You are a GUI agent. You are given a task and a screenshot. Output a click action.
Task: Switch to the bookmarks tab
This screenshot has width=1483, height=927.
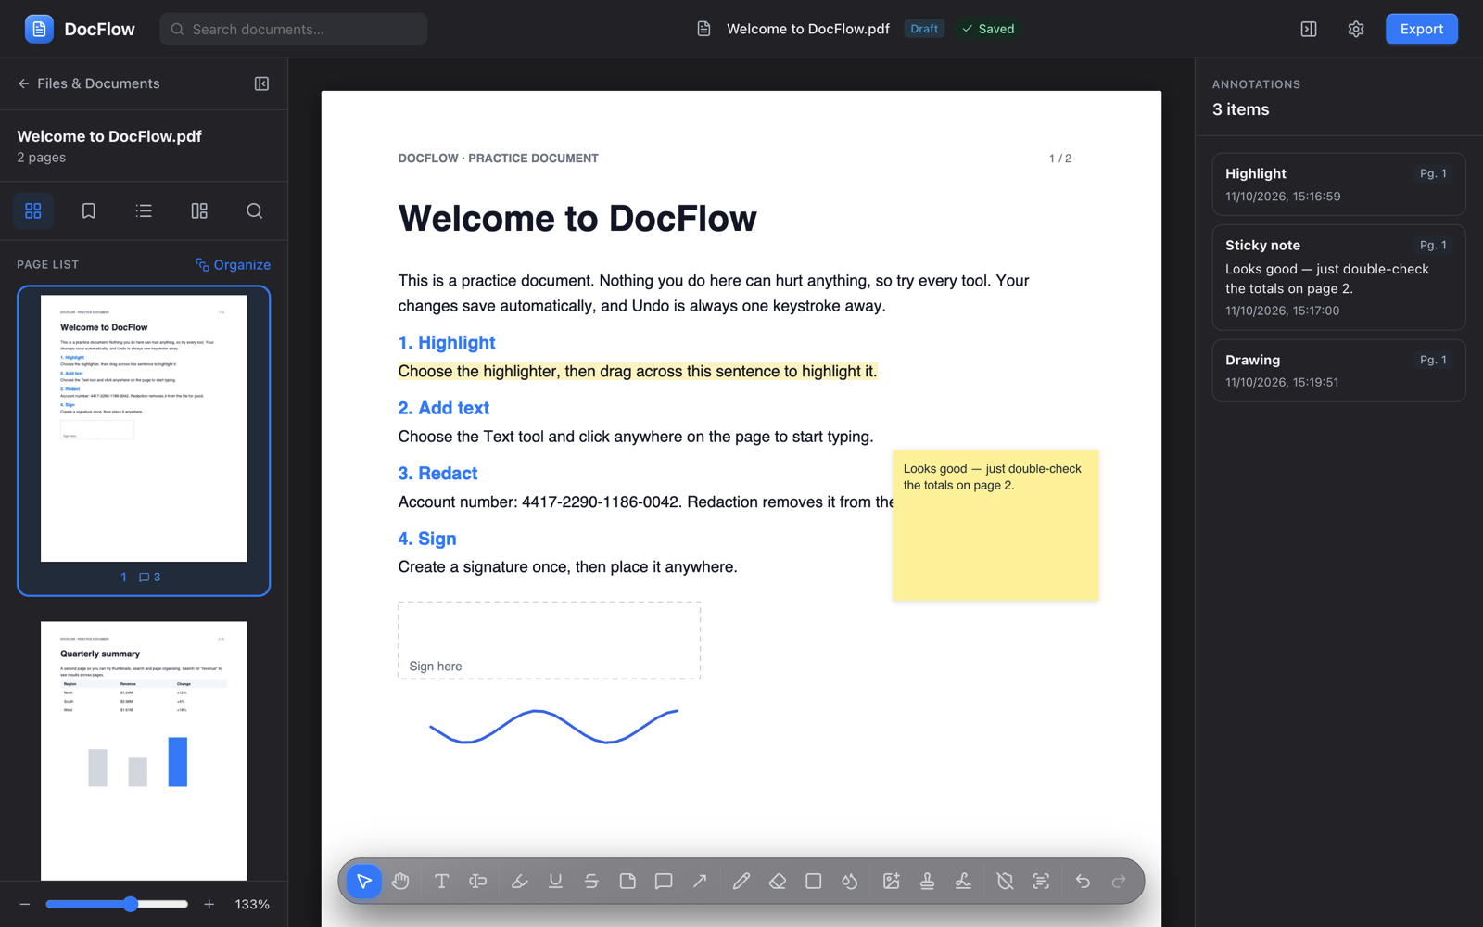pos(89,210)
